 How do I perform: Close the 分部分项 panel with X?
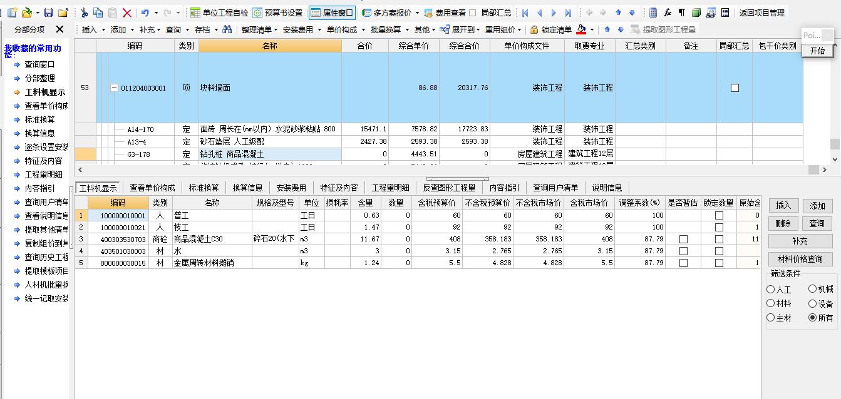pyautogui.click(x=60, y=29)
